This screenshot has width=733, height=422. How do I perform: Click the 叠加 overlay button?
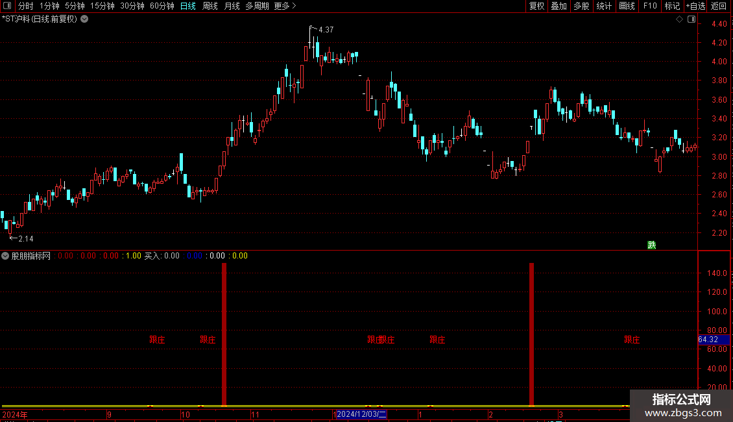(x=559, y=6)
